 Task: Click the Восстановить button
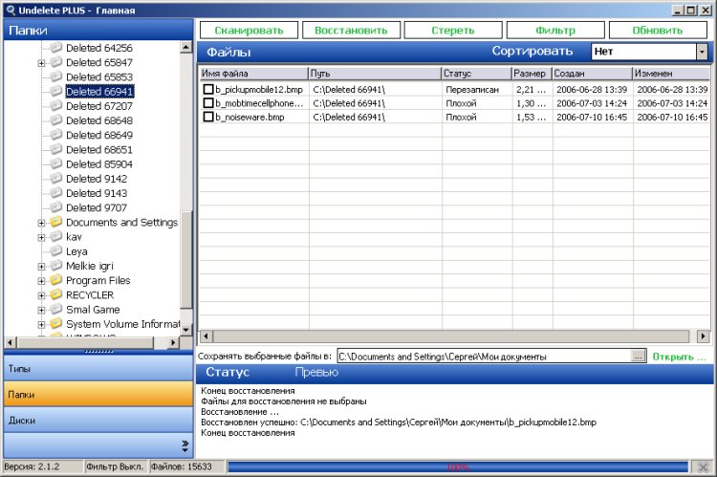pyautogui.click(x=351, y=31)
